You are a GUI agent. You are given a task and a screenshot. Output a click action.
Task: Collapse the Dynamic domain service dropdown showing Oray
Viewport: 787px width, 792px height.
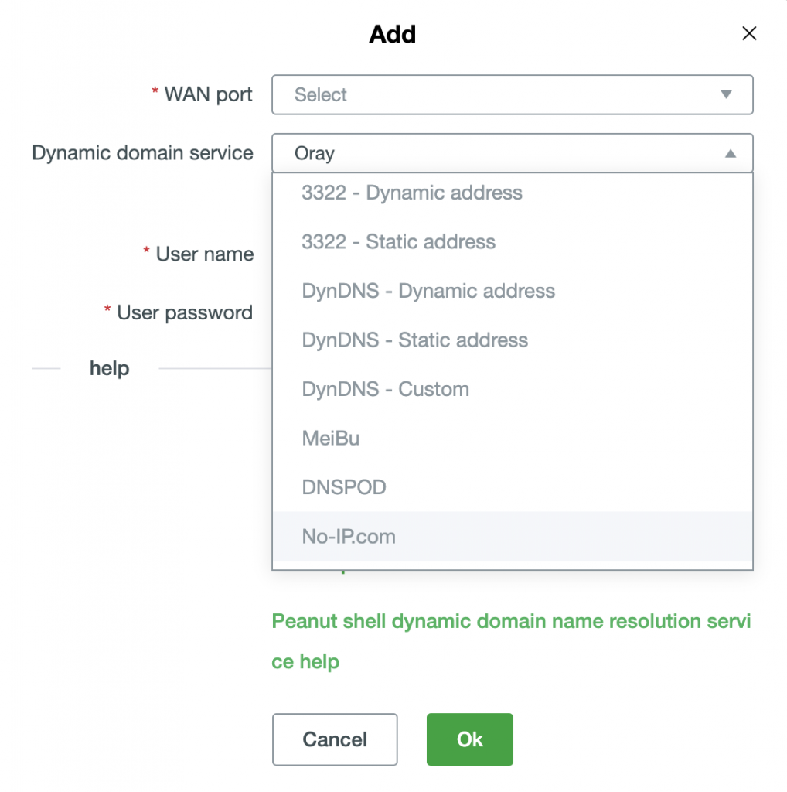click(512, 153)
